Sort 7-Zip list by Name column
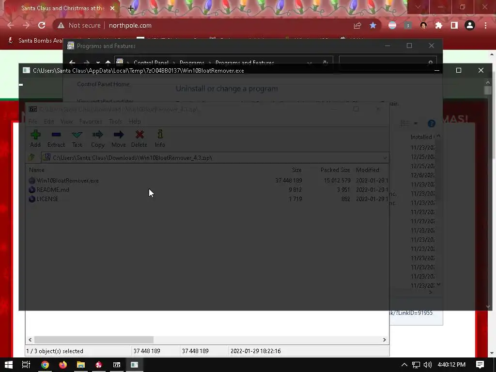The height and width of the screenshot is (372, 496). (37, 170)
